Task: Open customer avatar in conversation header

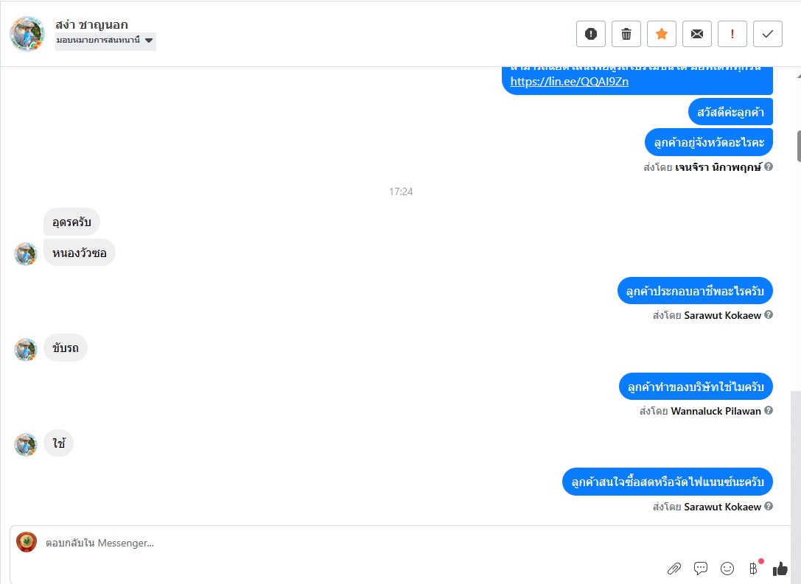Action: [x=27, y=34]
